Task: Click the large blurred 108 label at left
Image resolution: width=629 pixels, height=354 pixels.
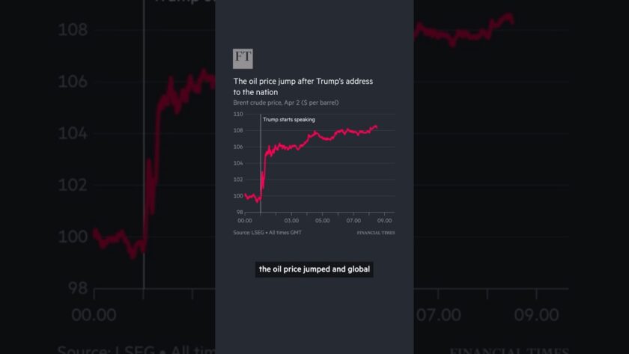Action: click(73, 30)
